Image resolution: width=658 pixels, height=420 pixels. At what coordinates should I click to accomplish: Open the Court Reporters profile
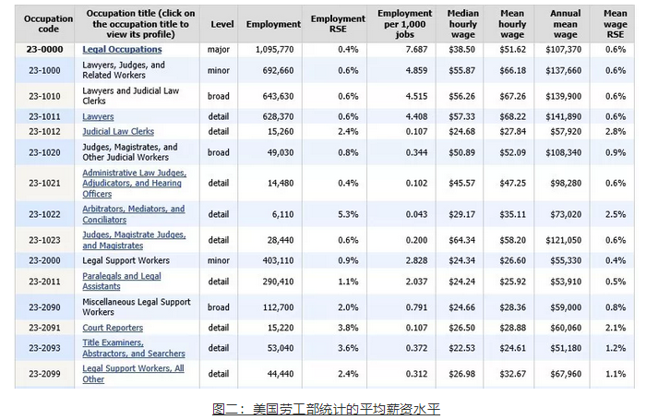pos(113,328)
